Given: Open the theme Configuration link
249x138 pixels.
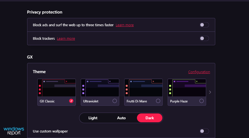Looking at the screenshot, I should point(199,72).
